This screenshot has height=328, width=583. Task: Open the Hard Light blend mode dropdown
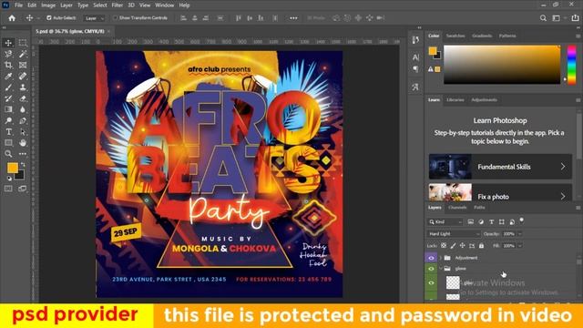coord(454,234)
